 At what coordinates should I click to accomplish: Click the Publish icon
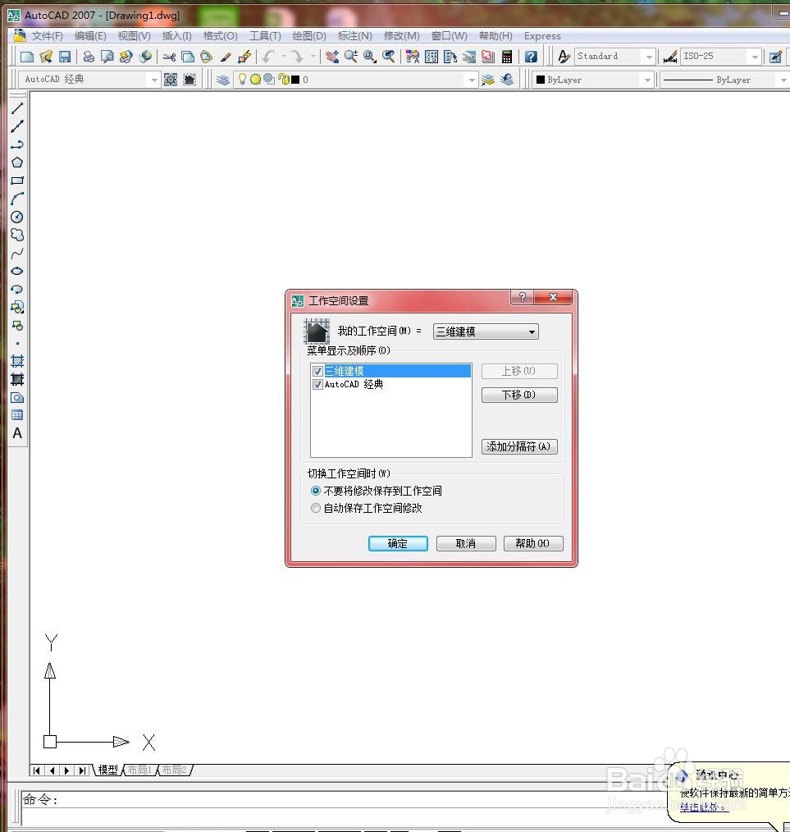[126, 57]
